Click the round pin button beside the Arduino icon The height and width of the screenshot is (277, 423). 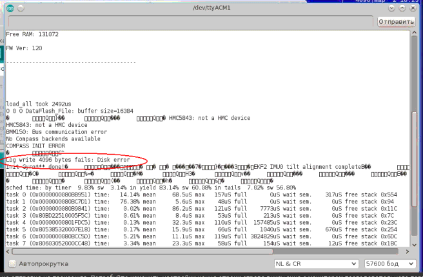point(20,7)
